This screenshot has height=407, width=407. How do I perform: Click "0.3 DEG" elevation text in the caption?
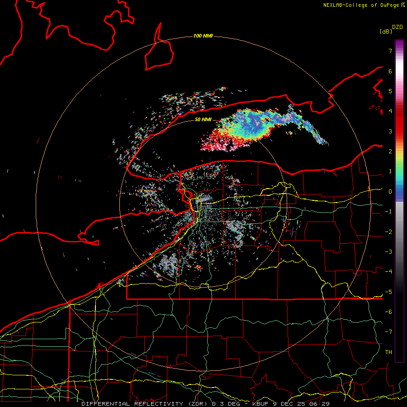(x=226, y=404)
